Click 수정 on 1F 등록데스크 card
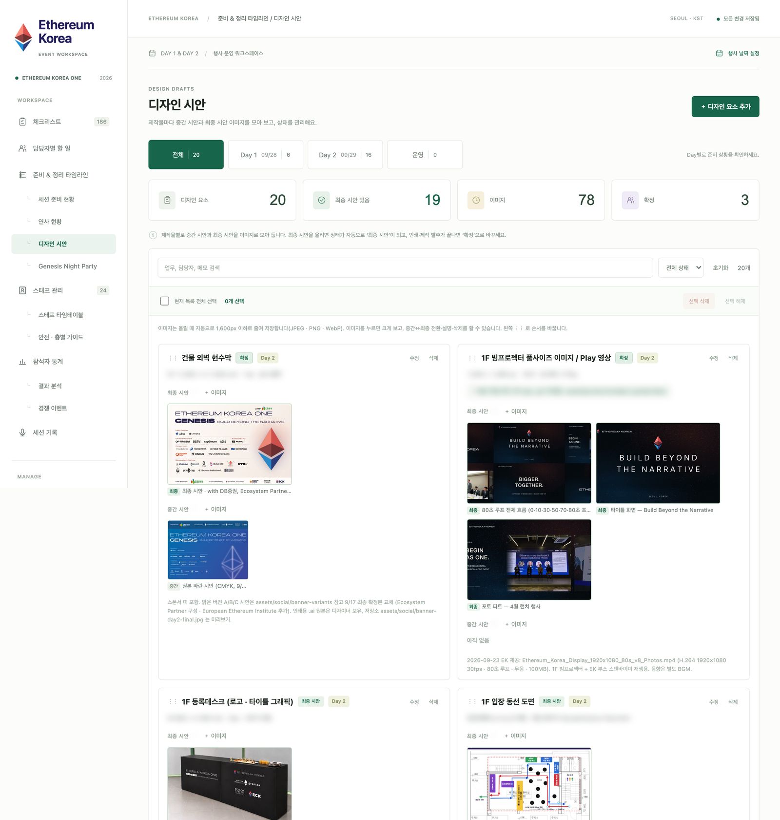This screenshot has width=780, height=820. (x=414, y=702)
